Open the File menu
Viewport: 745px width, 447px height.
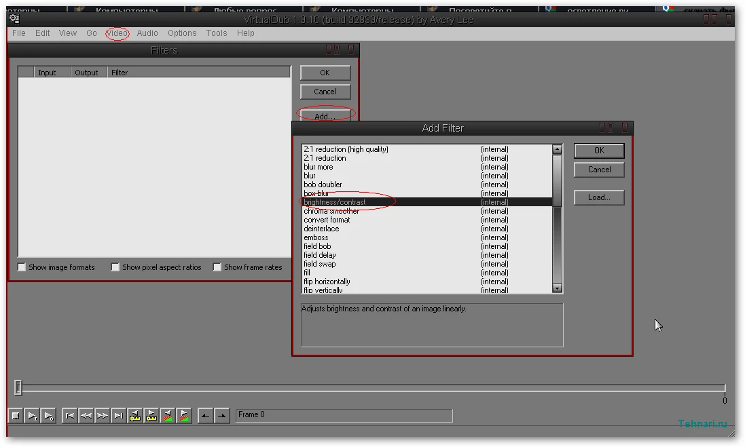pyautogui.click(x=19, y=33)
